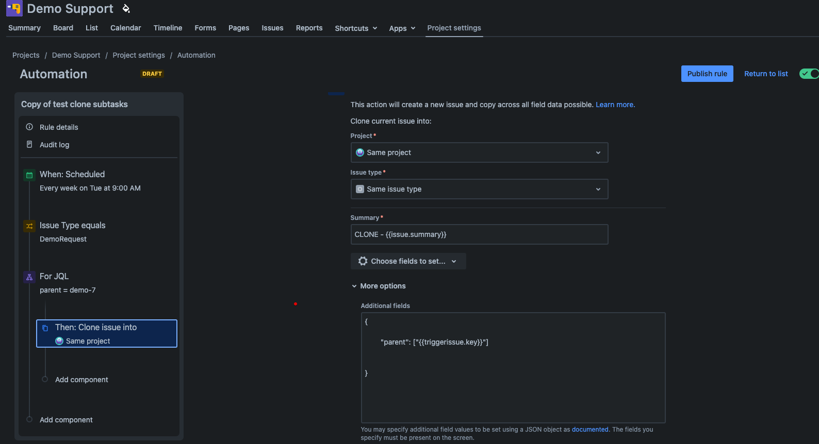Viewport: 819px width, 444px height.
Task: Click the gear icon on Choose fields button
Action: point(363,261)
